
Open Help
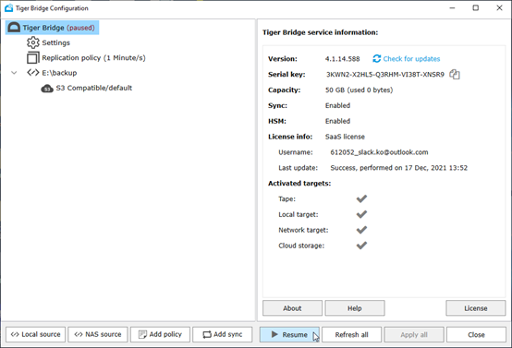(355, 308)
